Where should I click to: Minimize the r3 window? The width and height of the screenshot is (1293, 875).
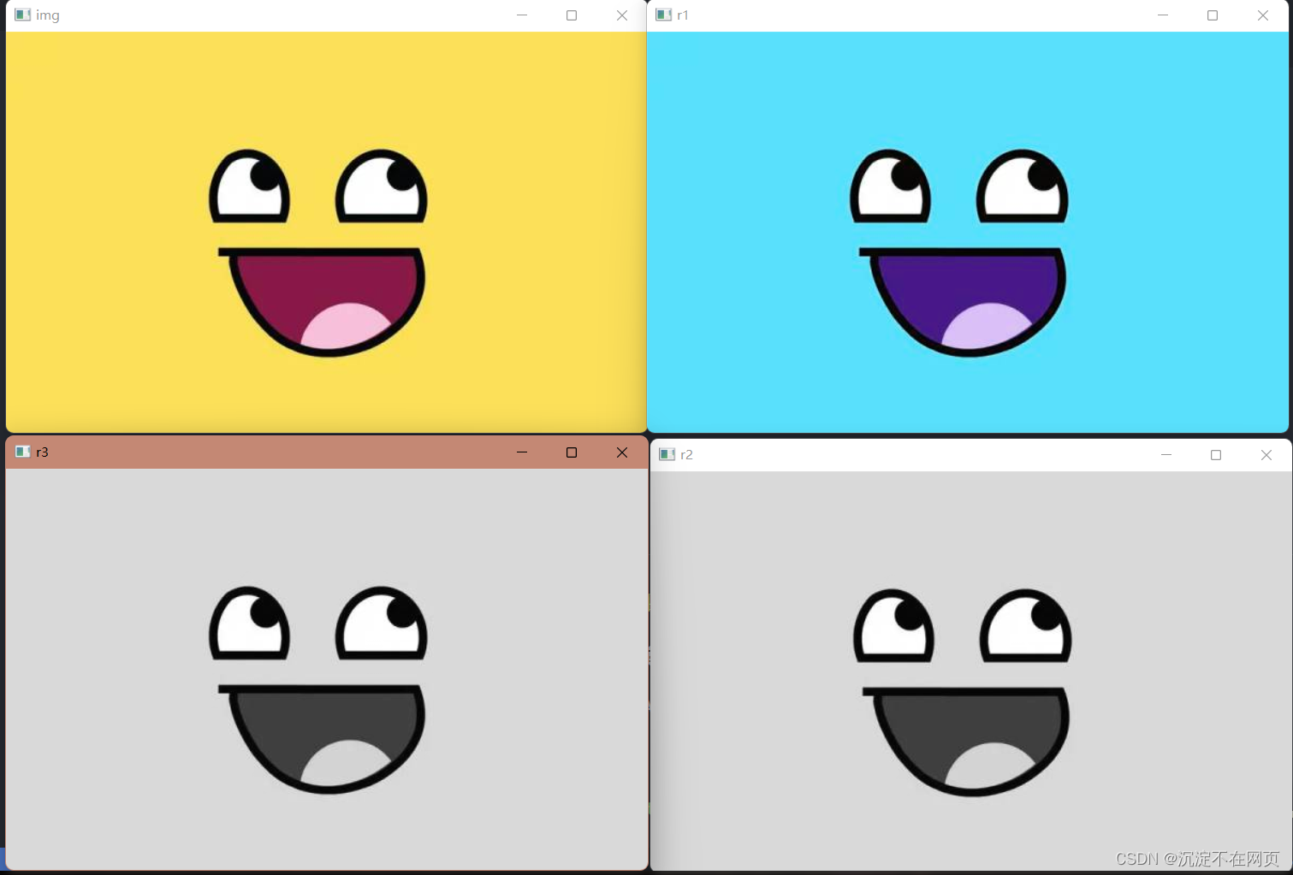coord(522,452)
